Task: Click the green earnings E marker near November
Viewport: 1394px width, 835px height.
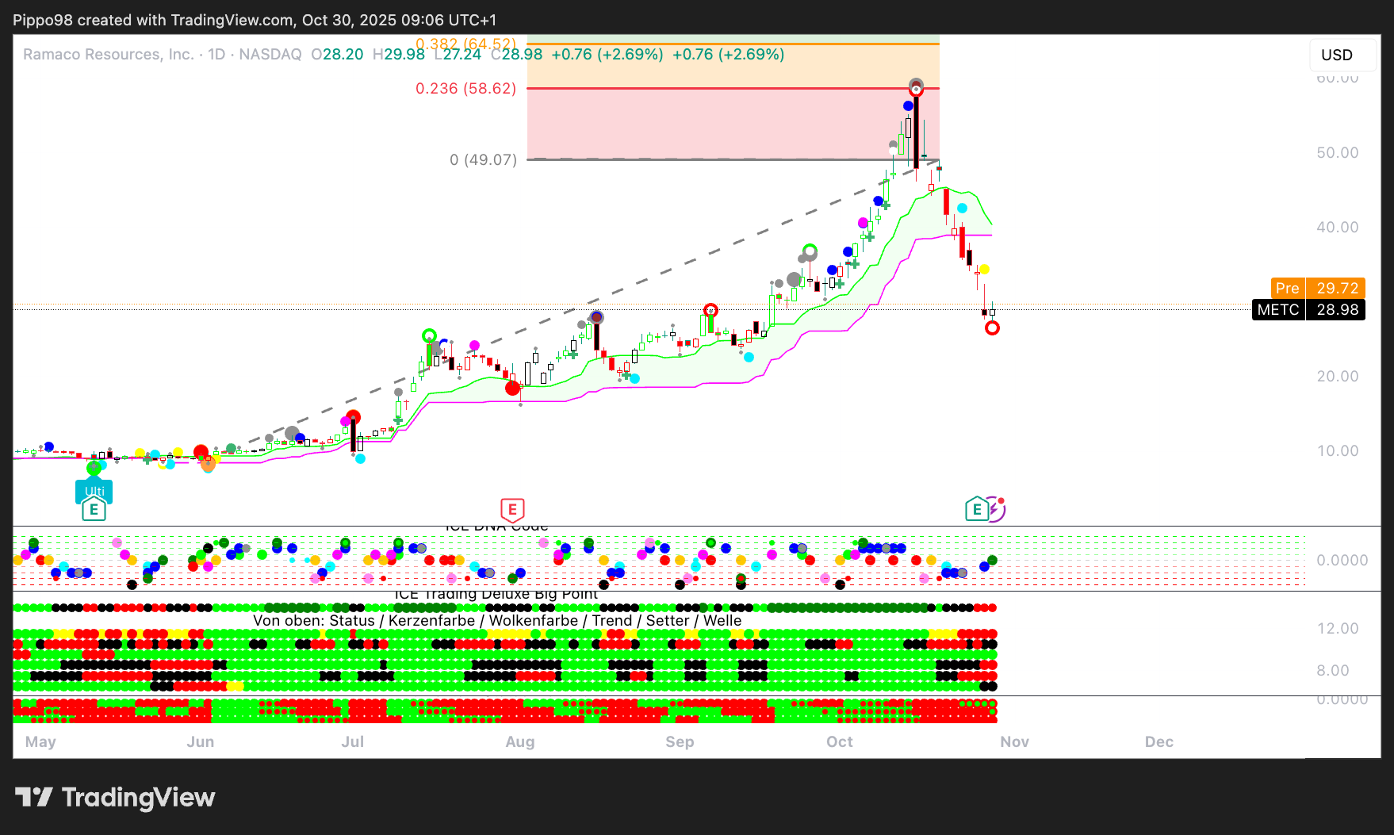Action: tap(976, 509)
